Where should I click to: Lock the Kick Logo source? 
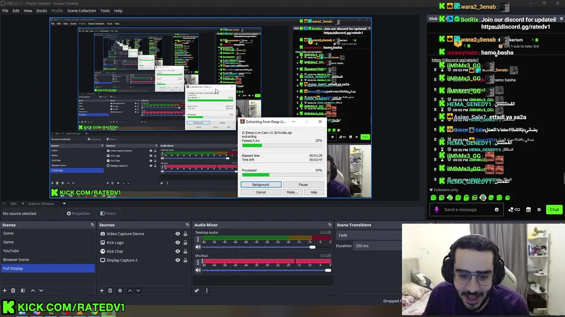[x=185, y=243]
